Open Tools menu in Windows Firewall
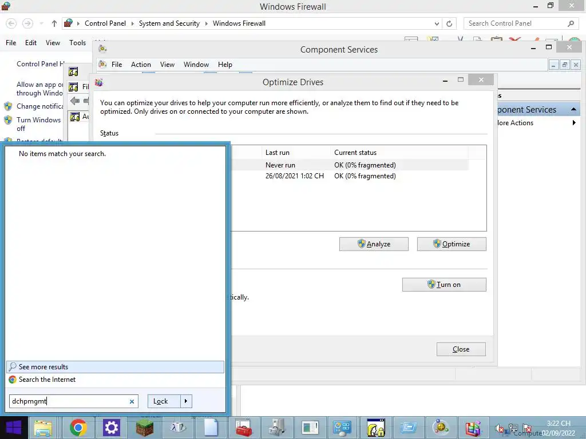 pos(77,43)
